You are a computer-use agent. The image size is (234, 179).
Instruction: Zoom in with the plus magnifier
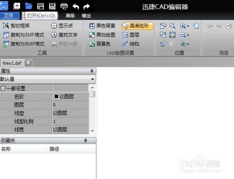pyautogui.click(x=183, y=26)
